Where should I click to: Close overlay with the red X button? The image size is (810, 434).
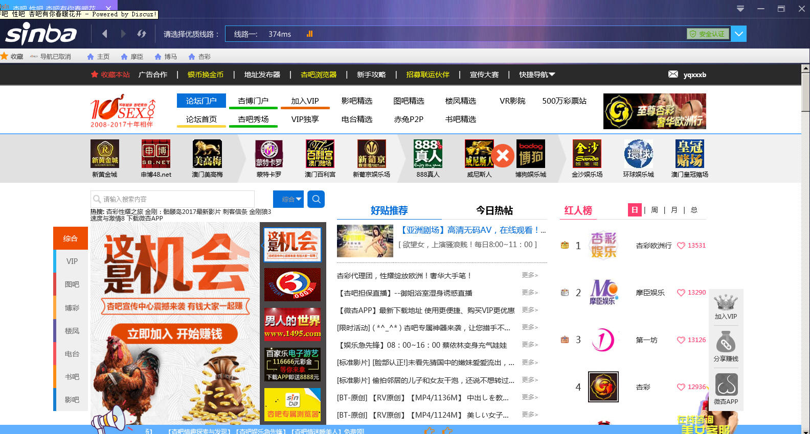[x=503, y=156]
